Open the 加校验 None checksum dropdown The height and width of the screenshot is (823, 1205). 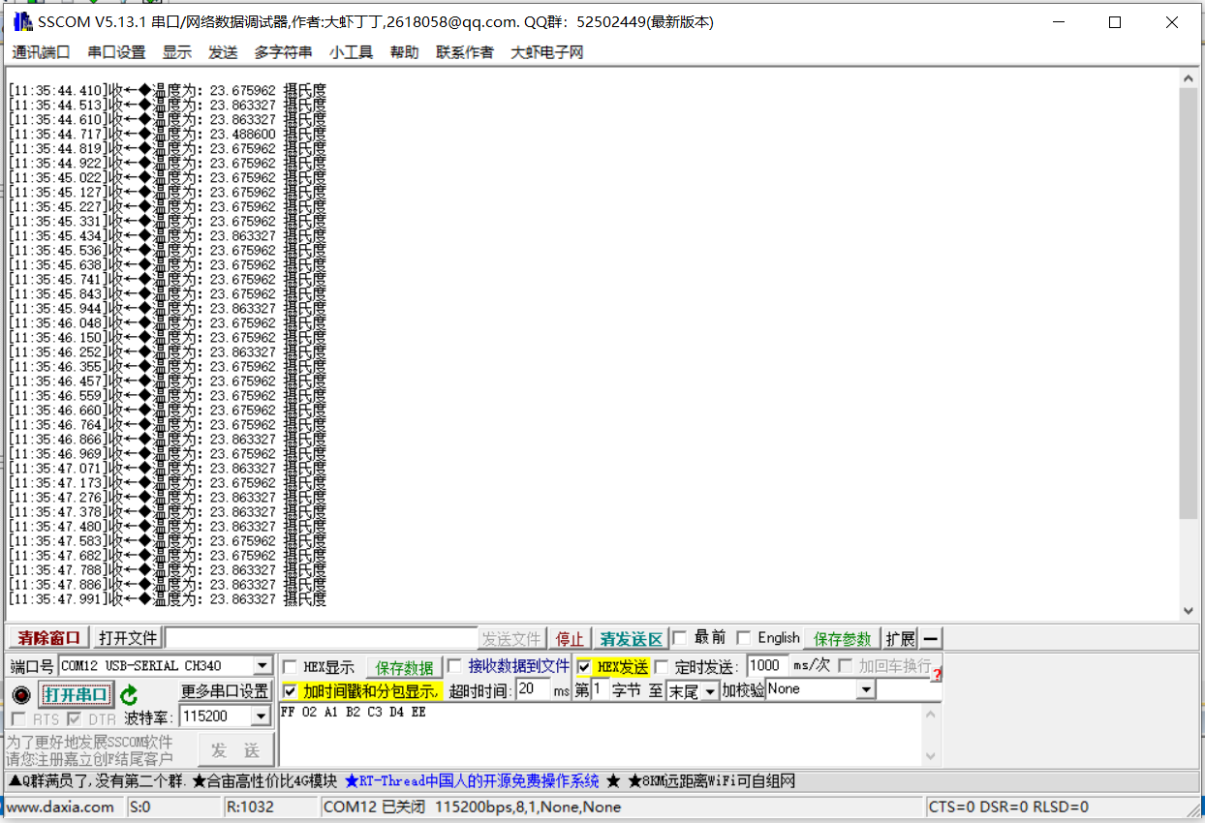click(x=866, y=690)
